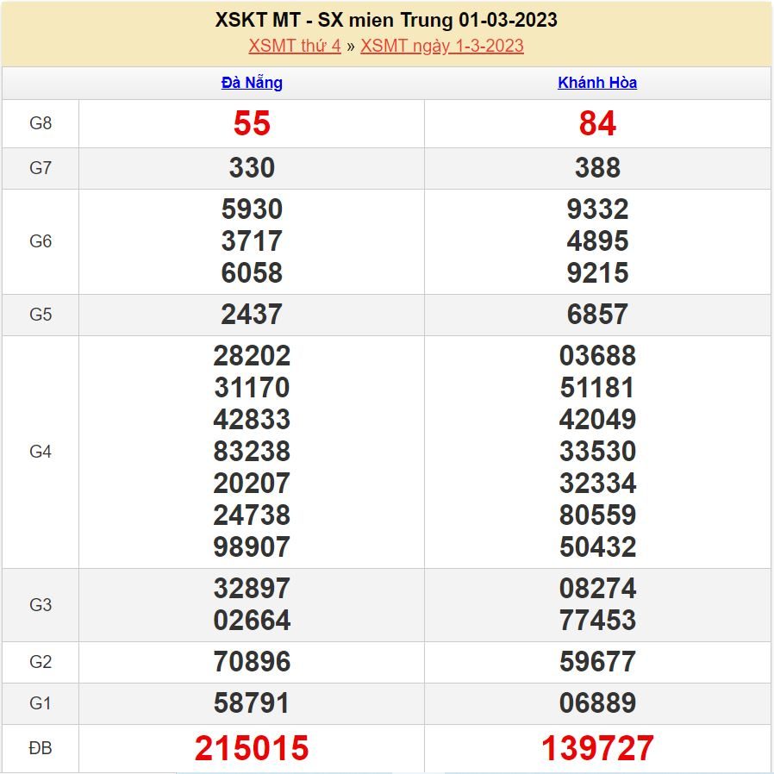Click the G5 row label
Viewport: 774px width, 774px height.
pyautogui.click(x=41, y=315)
